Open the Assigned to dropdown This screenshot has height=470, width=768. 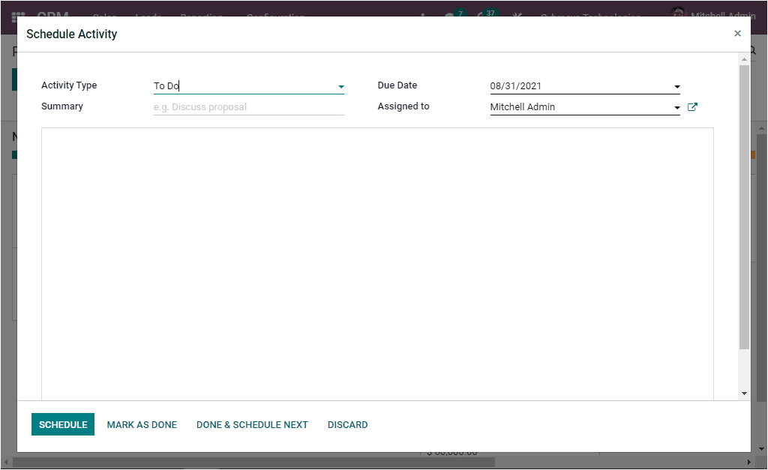[x=676, y=106]
